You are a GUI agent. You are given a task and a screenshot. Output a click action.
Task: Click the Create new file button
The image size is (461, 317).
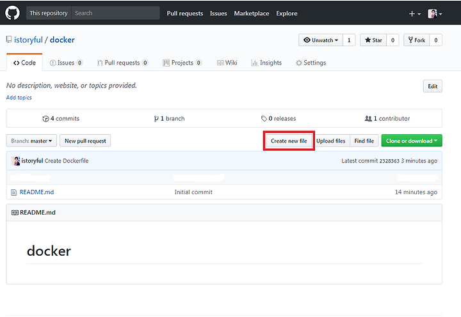(x=289, y=141)
